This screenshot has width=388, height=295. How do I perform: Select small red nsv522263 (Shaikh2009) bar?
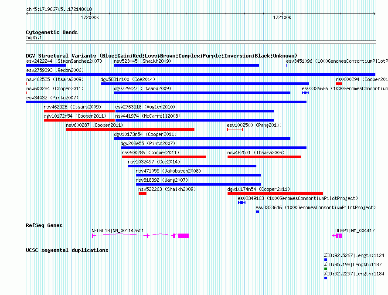(143, 193)
